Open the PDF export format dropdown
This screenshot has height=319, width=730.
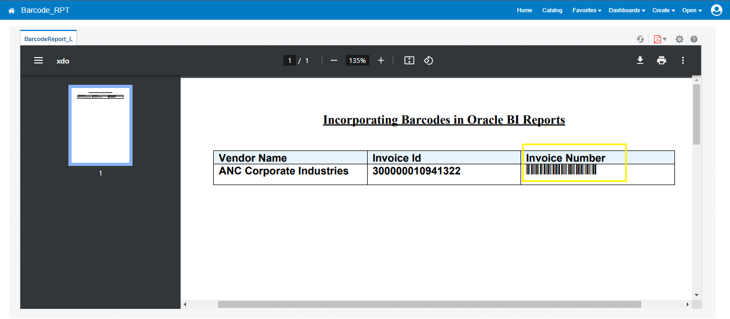[x=659, y=38]
